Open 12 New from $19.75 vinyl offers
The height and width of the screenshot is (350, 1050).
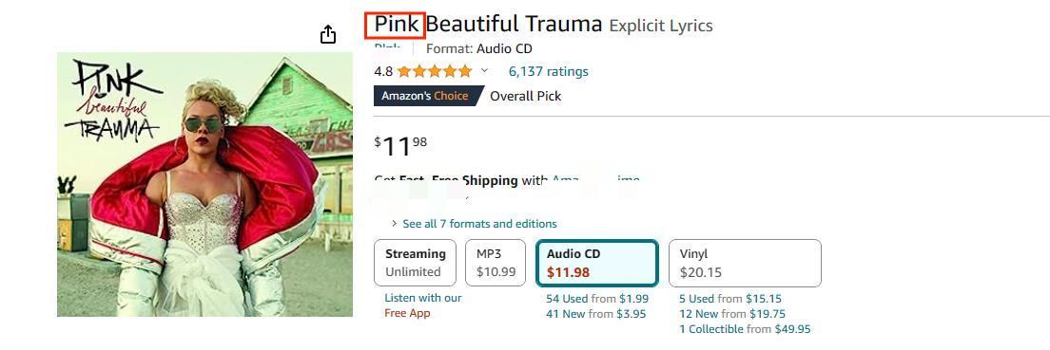tap(732, 313)
